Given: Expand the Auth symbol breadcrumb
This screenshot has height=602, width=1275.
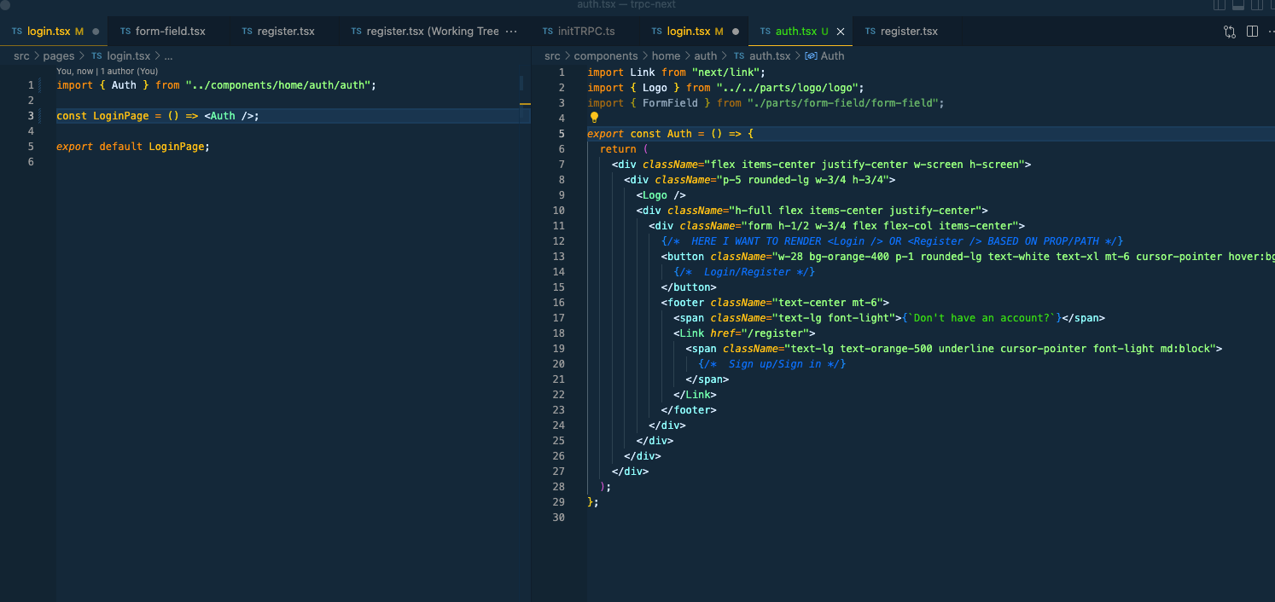Looking at the screenshot, I should (x=831, y=55).
